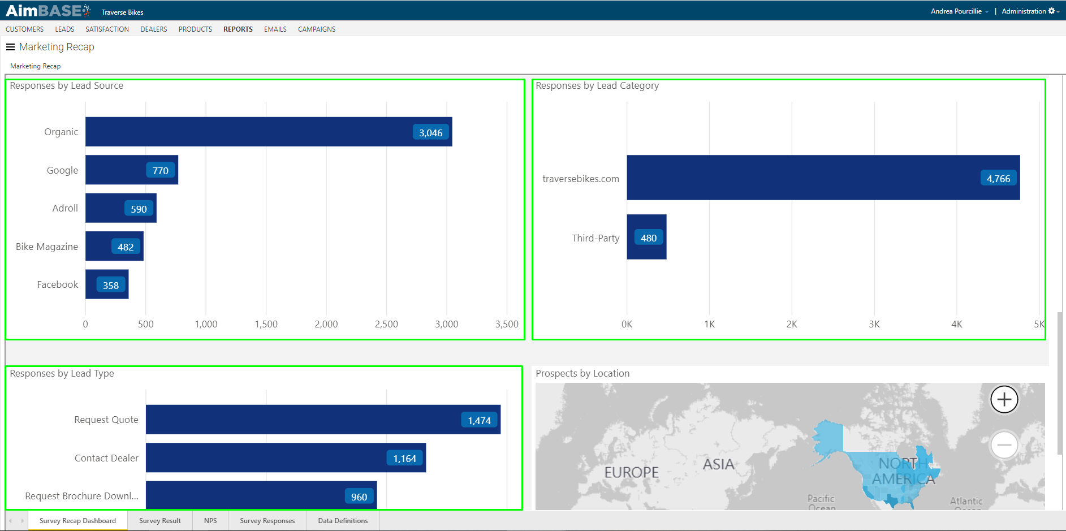Open the NPS tab
The image size is (1066, 531).
tap(210, 520)
